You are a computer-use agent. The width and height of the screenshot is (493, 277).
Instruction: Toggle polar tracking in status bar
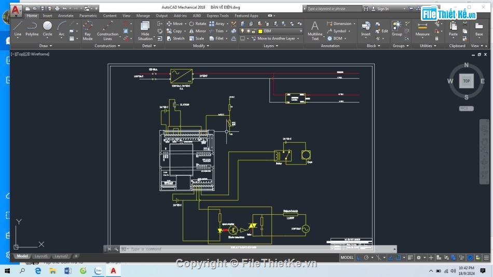[x=366, y=257]
